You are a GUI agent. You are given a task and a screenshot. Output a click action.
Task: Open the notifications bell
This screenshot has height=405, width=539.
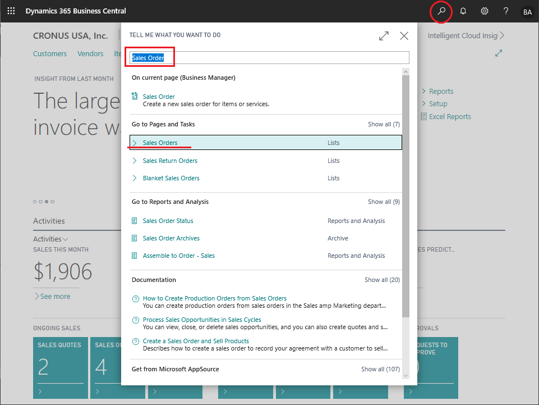(x=463, y=11)
